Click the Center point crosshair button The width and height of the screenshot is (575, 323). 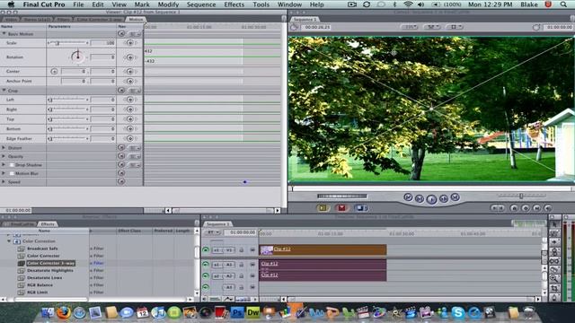pyautogui.click(x=54, y=72)
